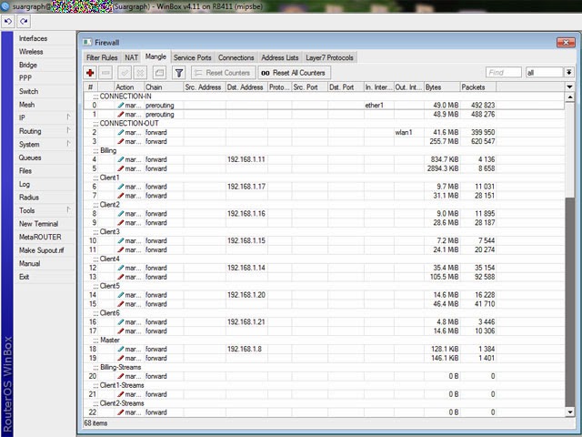Open Wireless in the sidebar

[x=45, y=52]
